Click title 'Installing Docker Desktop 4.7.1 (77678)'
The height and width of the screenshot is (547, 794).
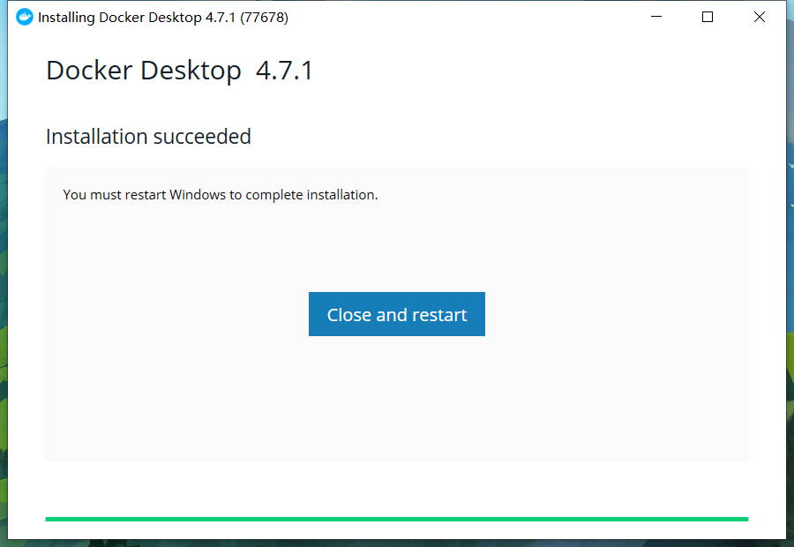pos(163,18)
